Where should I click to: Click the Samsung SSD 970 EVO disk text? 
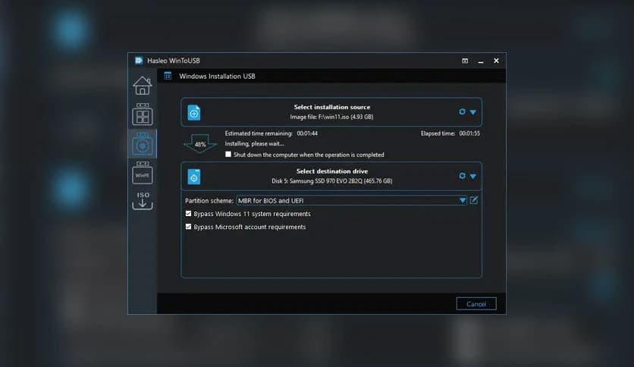(x=331, y=181)
